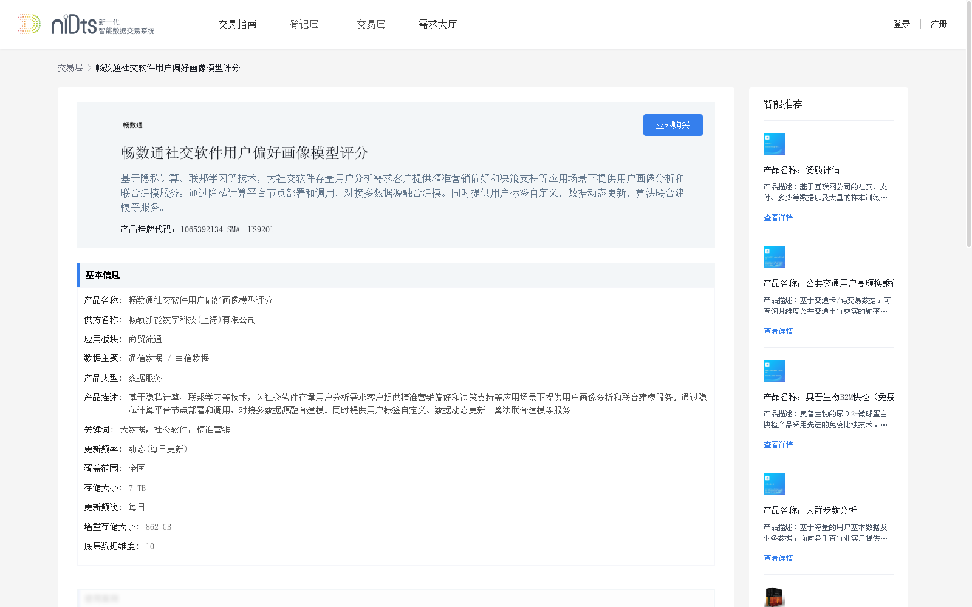Click the 862 GB incremental storage value
972x607 pixels.
(159, 527)
